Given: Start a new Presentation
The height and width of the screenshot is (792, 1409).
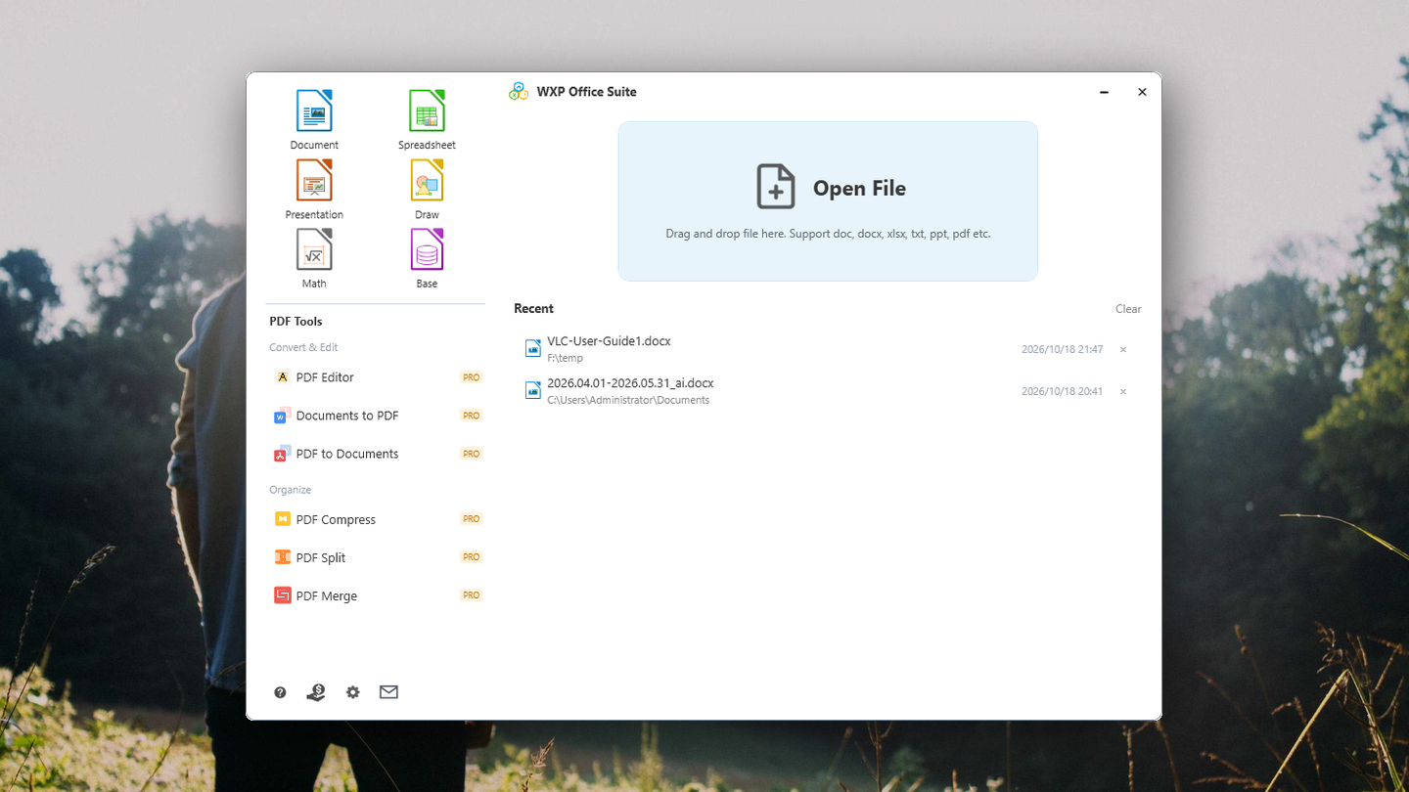Looking at the screenshot, I should (314, 190).
